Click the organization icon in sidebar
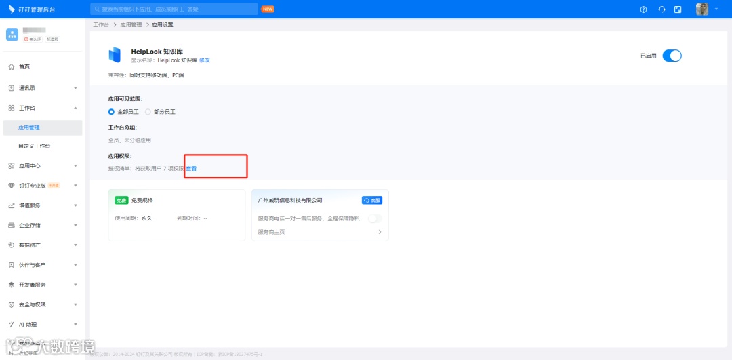This screenshot has width=732, height=360. [x=12, y=35]
